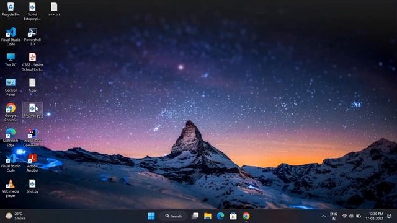Image resolution: width=397 pixels, height=223 pixels.
Task: Select the Microsoft Edge desktop shortcut
Action: click(11, 138)
